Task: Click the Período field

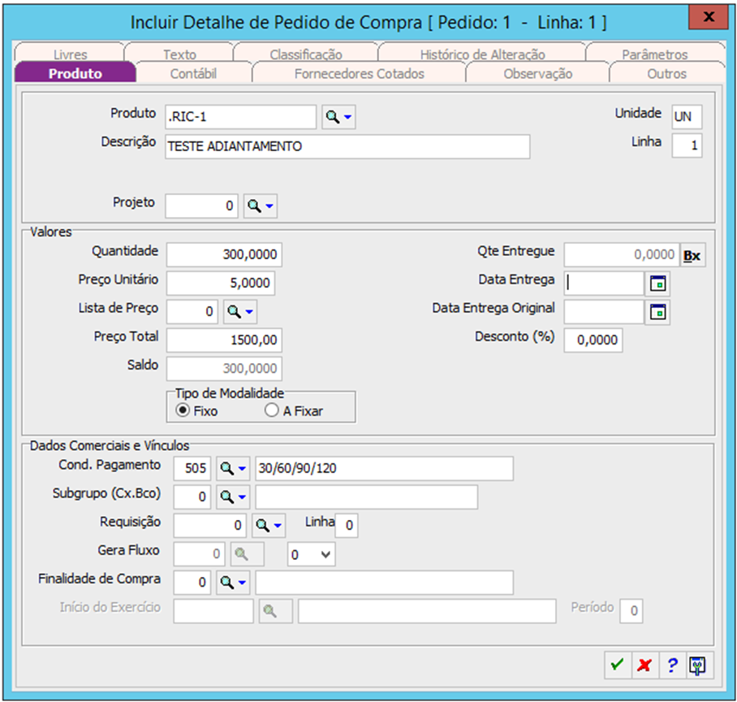Action: [631, 611]
